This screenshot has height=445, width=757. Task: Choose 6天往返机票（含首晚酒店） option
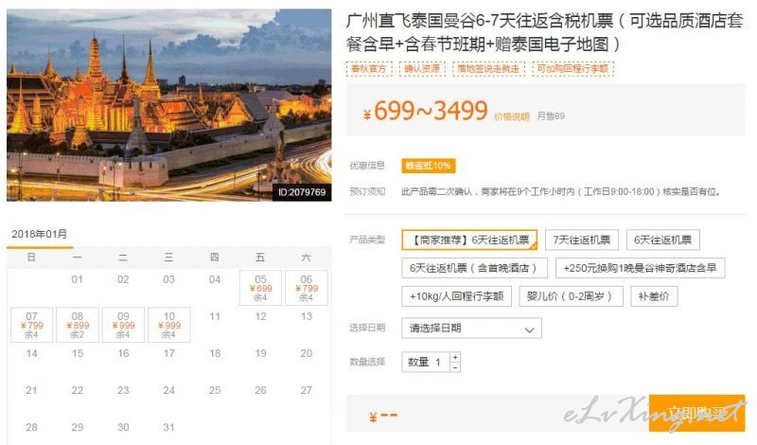pos(474,268)
